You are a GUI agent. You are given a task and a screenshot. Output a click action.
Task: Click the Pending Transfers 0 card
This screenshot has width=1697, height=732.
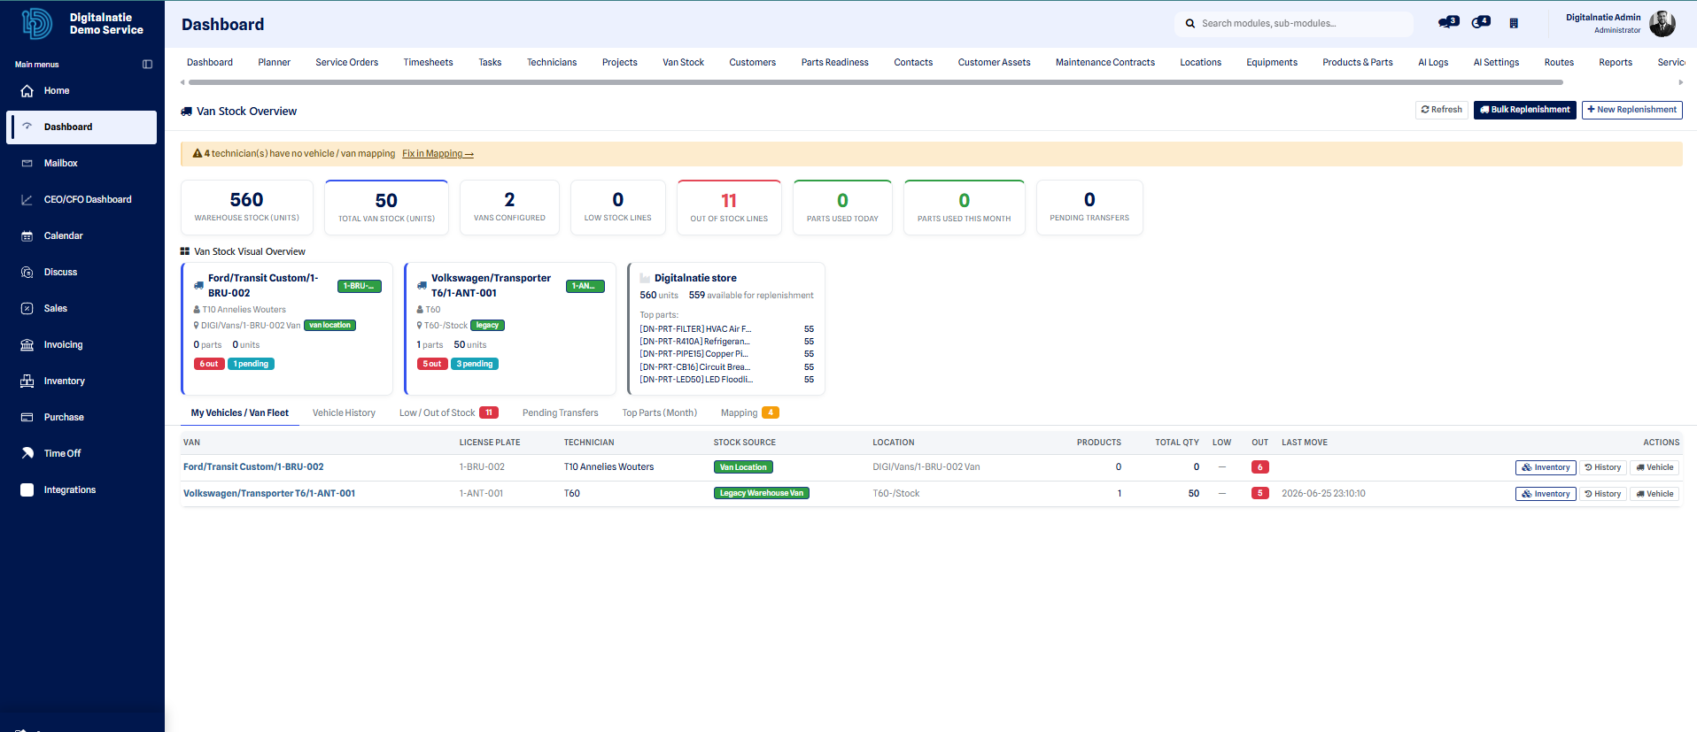(1089, 207)
